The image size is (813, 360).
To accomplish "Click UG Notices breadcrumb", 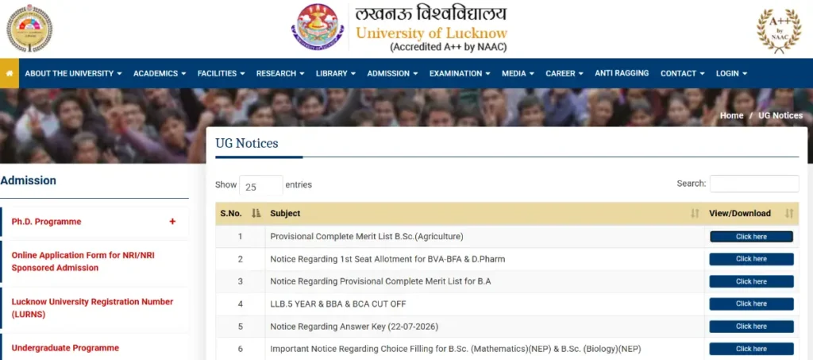I will coord(780,116).
